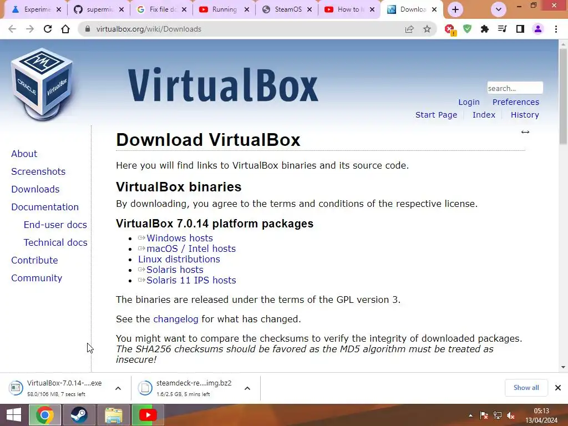Screen dimensions: 568x426
Task: Close the Experime tab
Action: point(59,9)
